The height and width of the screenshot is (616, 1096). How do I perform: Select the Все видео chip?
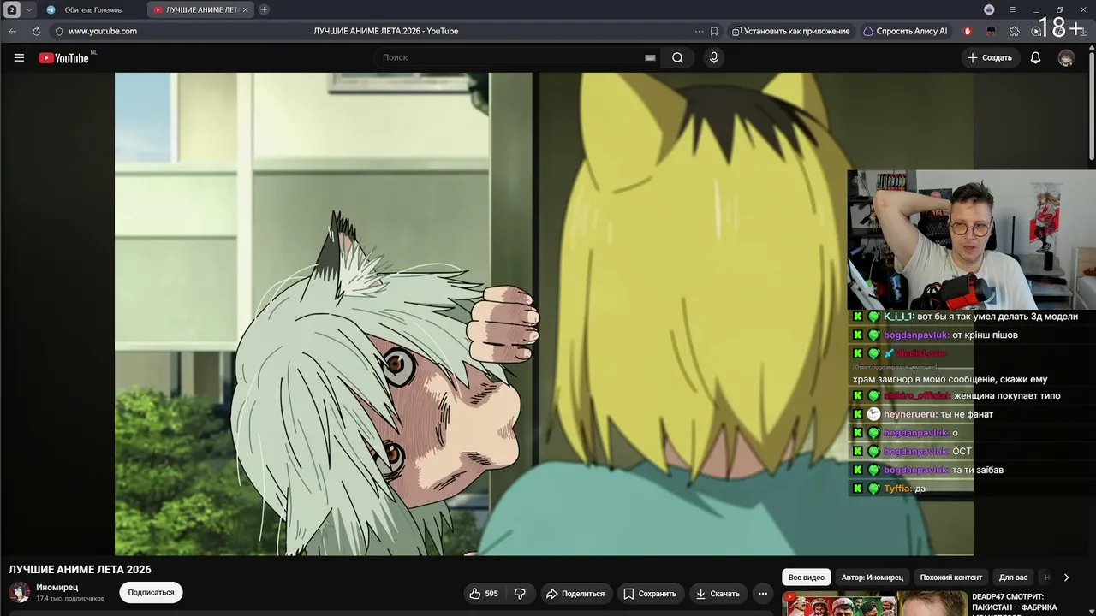(x=807, y=577)
